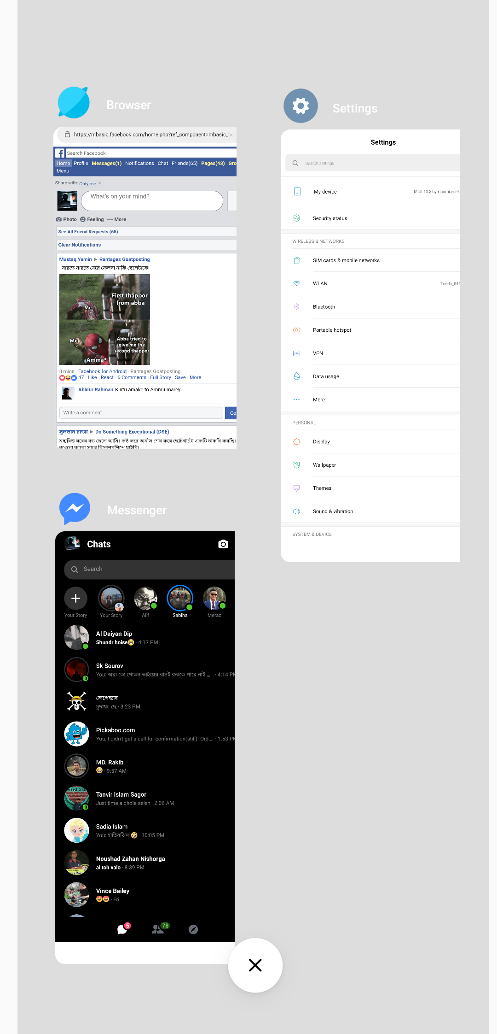Click Clear Notifications link

80,245
